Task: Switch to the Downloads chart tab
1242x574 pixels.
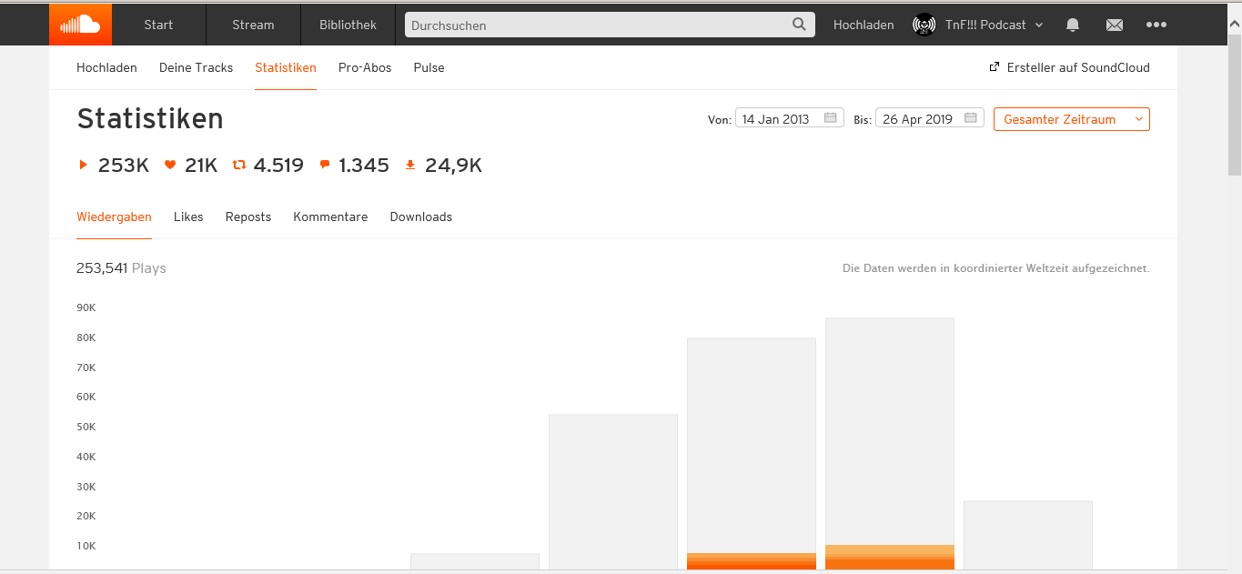Action: pyautogui.click(x=420, y=217)
